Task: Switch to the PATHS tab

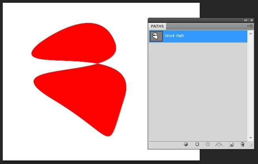Action: (157, 26)
